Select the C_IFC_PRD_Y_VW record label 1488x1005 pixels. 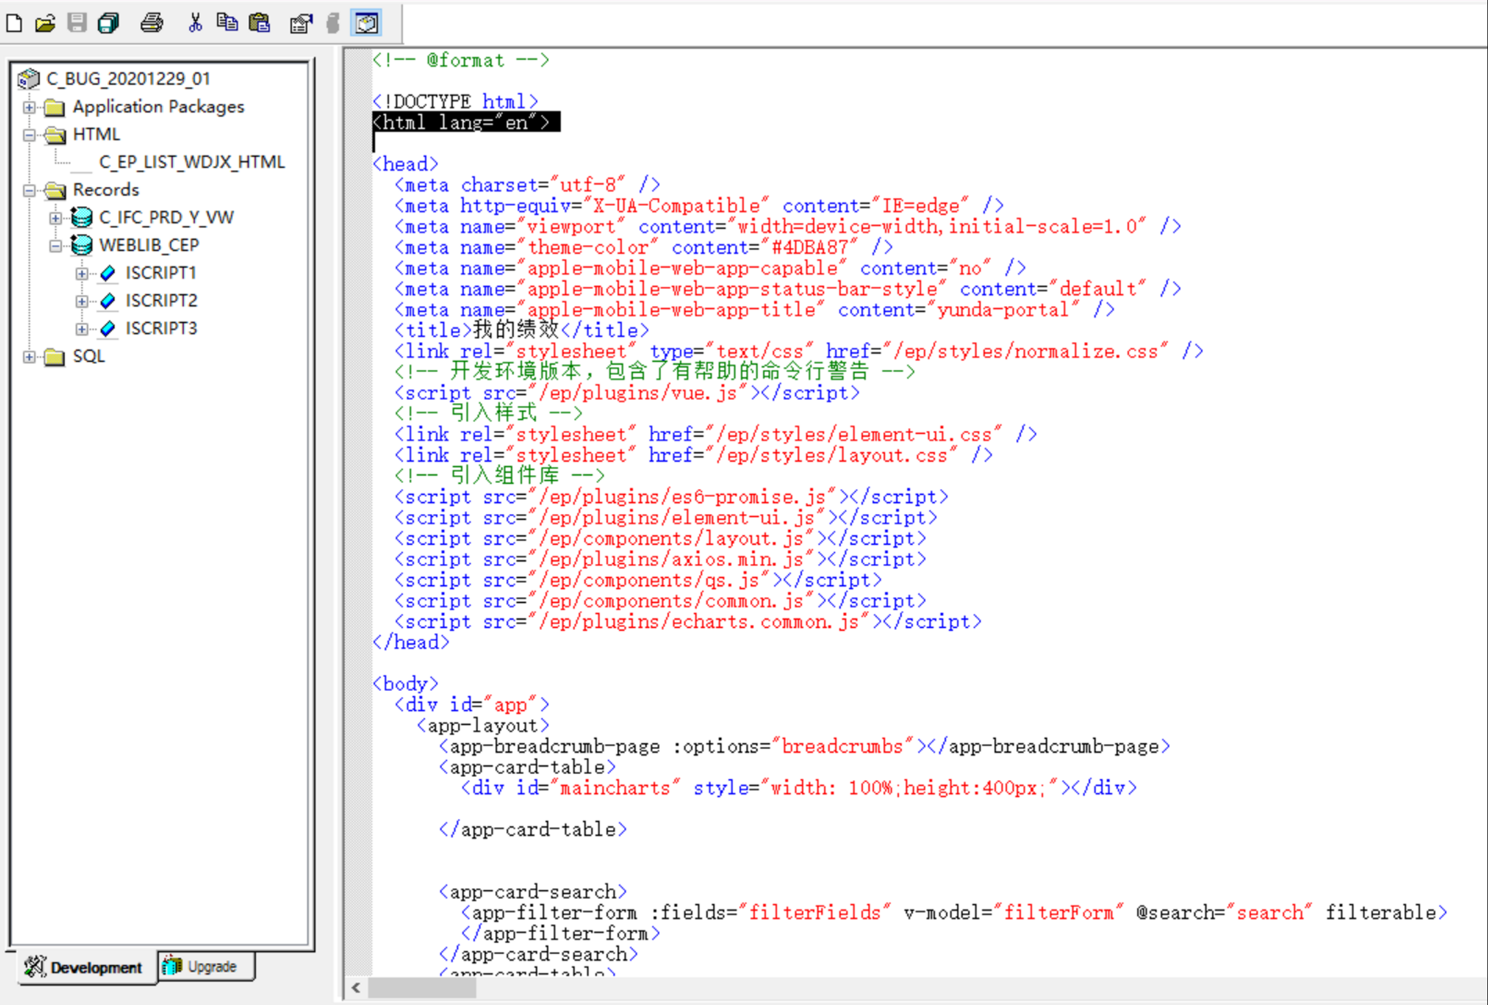coord(166,217)
